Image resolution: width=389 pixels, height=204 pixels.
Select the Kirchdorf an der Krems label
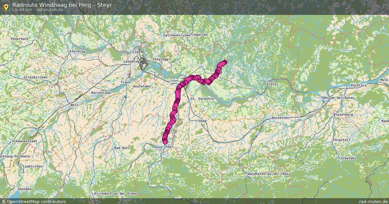(x=115, y=194)
